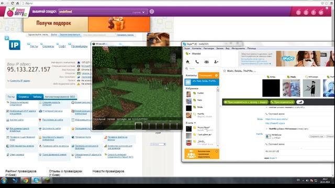Click the second social icon in purple banner
The image size is (335, 188).
pyautogui.click(x=306, y=12)
